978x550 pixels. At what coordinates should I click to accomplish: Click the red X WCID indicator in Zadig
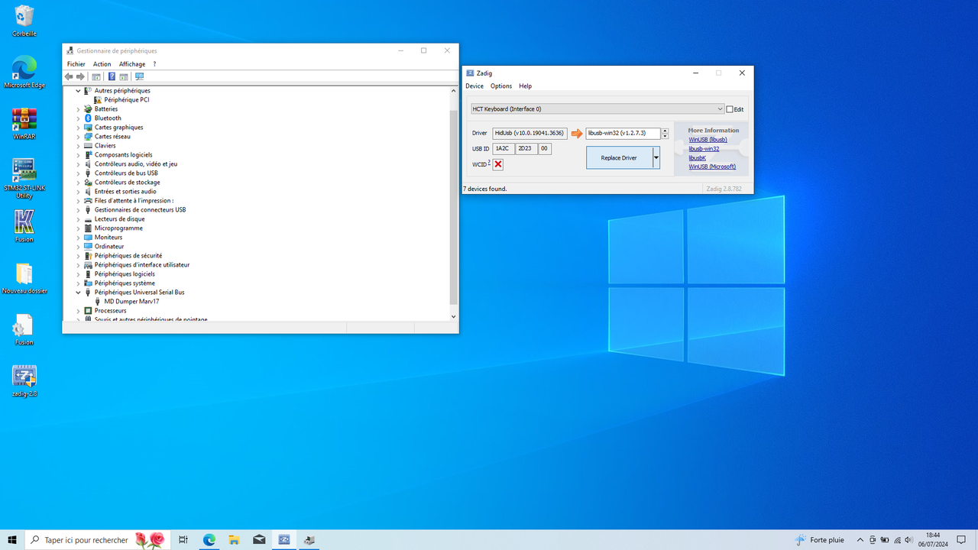498,164
